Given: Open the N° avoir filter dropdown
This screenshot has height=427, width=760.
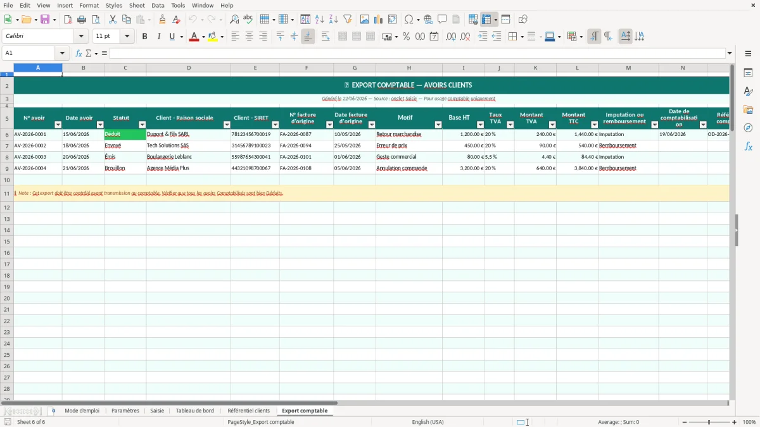Looking at the screenshot, I should 58,125.
